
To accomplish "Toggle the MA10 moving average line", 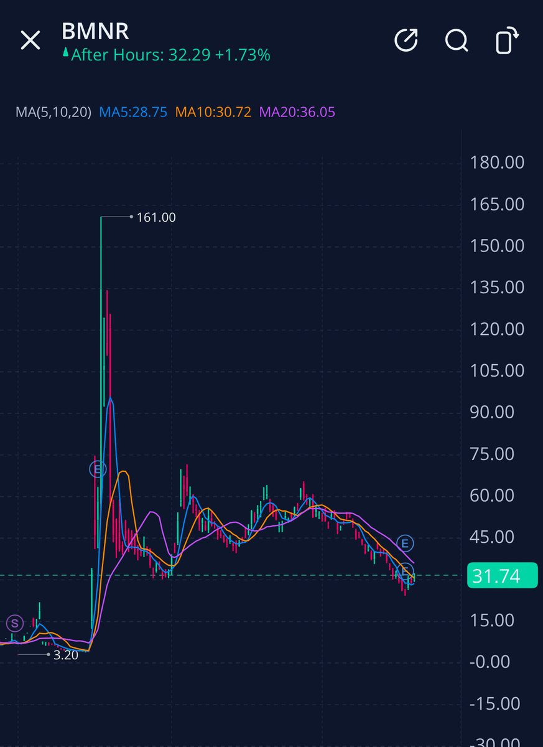I will pos(213,112).
